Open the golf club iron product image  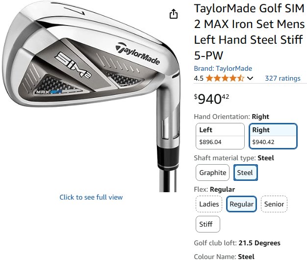[91, 96]
